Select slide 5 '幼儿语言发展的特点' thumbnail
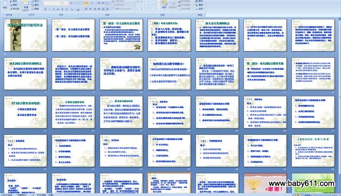This screenshot has width=341, height=196. coord(217,35)
